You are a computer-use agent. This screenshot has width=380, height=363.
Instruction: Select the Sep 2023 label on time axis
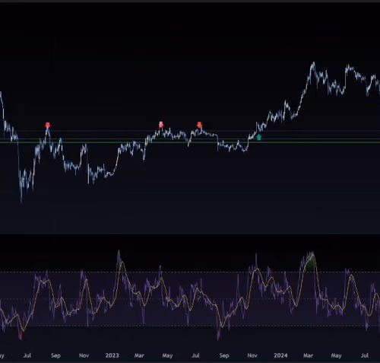click(224, 355)
